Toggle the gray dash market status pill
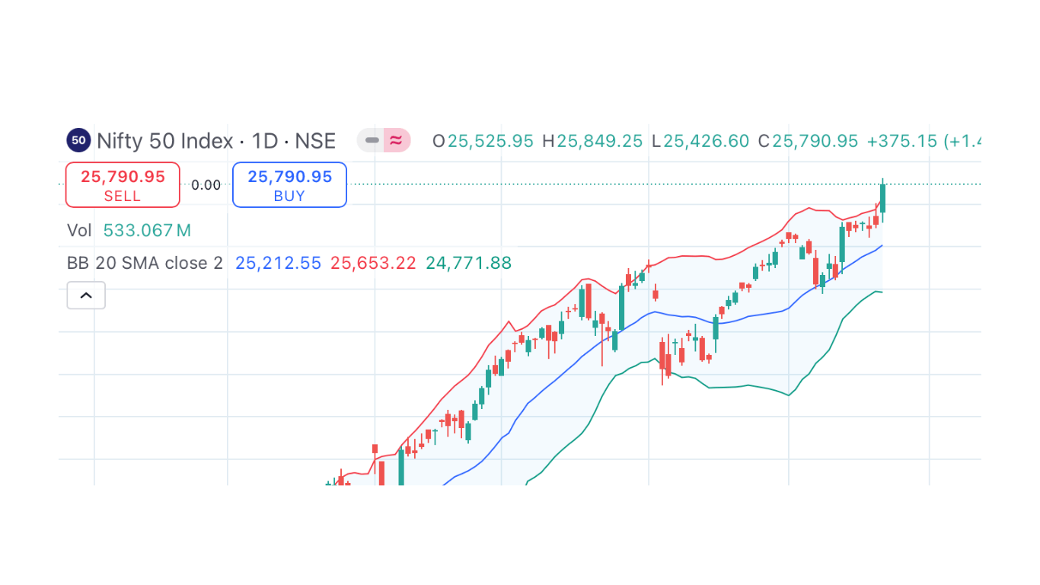The width and height of the screenshot is (1040, 585). 372,141
